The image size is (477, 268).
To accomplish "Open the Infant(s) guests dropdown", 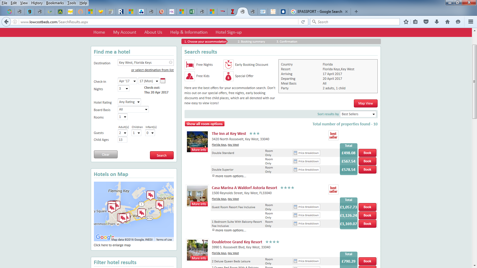I will 150,133.
